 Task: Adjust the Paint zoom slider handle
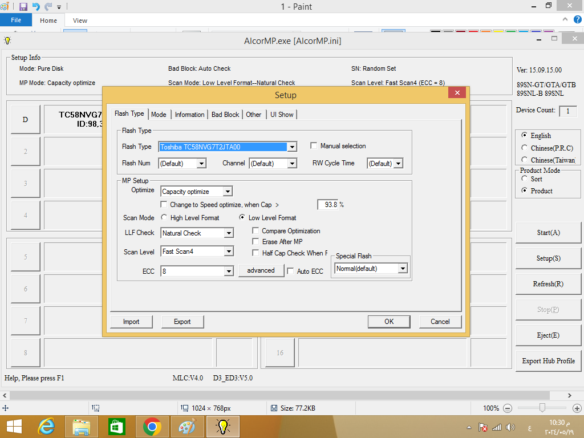click(x=542, y=408)
